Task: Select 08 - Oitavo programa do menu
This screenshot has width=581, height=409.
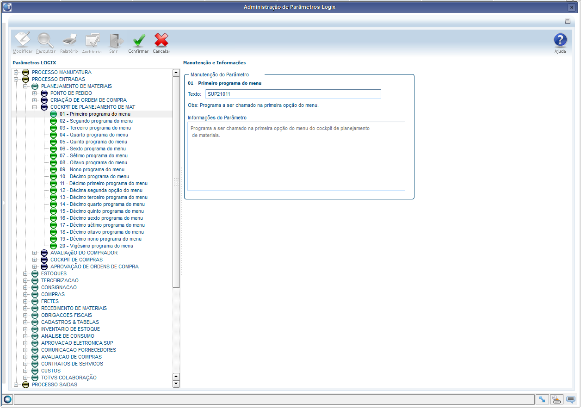Action: point(93,163)
